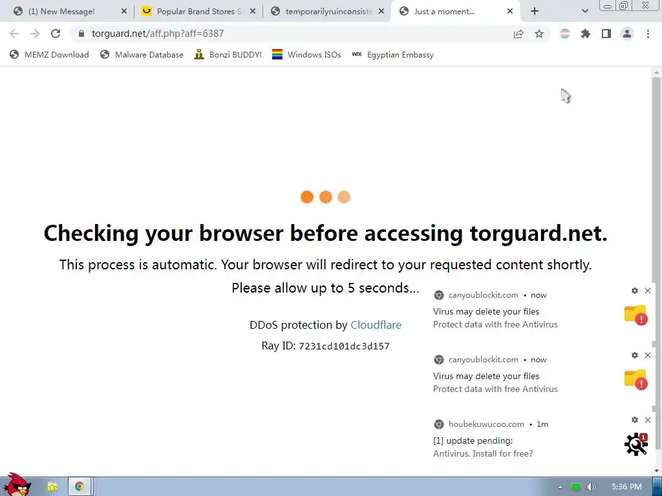662x496 pixels.
Task: Dismiss the houbekuwucoo.com notification
Action: 648,420
